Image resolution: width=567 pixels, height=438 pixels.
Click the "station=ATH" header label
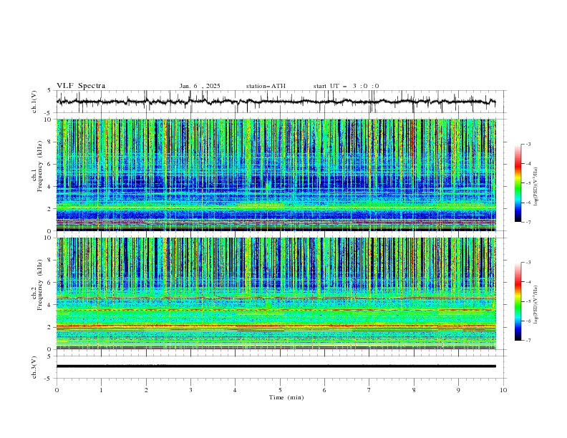tap(266, 86)
